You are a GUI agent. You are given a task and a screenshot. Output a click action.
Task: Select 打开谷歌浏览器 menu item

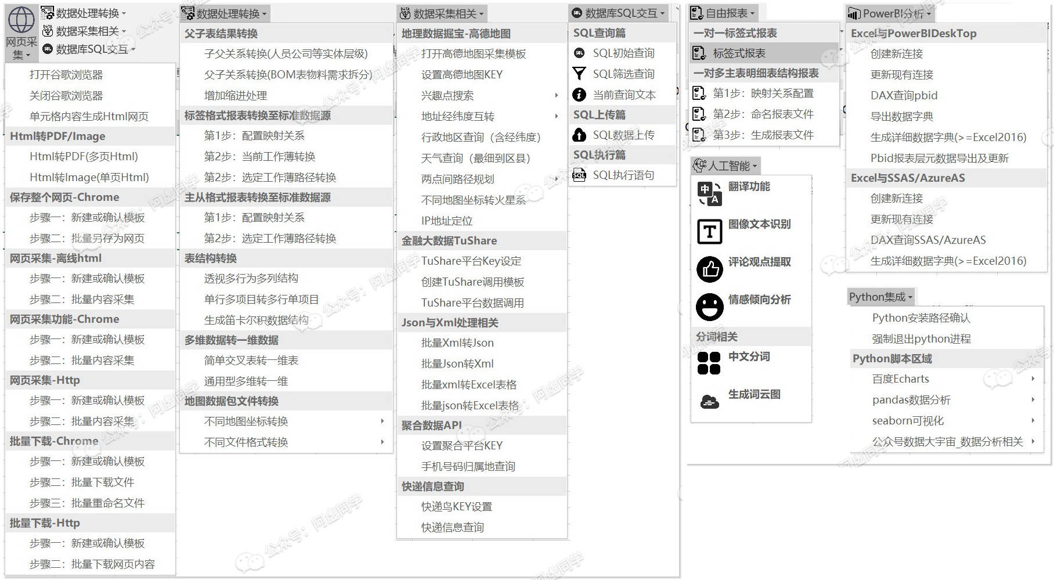click(x=90, y=75)
